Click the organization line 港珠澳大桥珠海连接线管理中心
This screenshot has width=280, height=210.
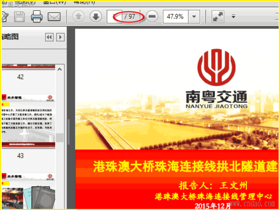coord(213,196)
